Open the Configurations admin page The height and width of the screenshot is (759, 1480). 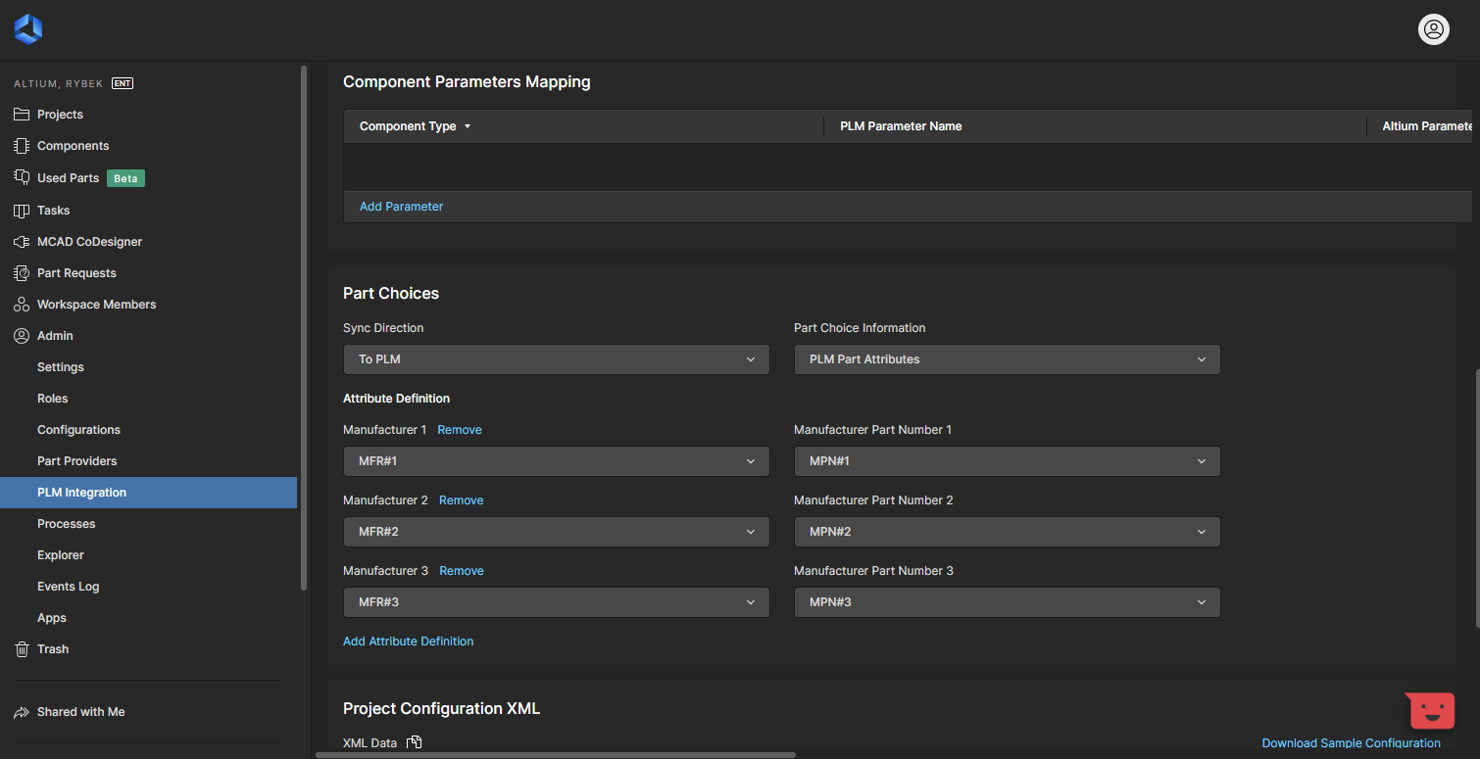tap(78, 430)
